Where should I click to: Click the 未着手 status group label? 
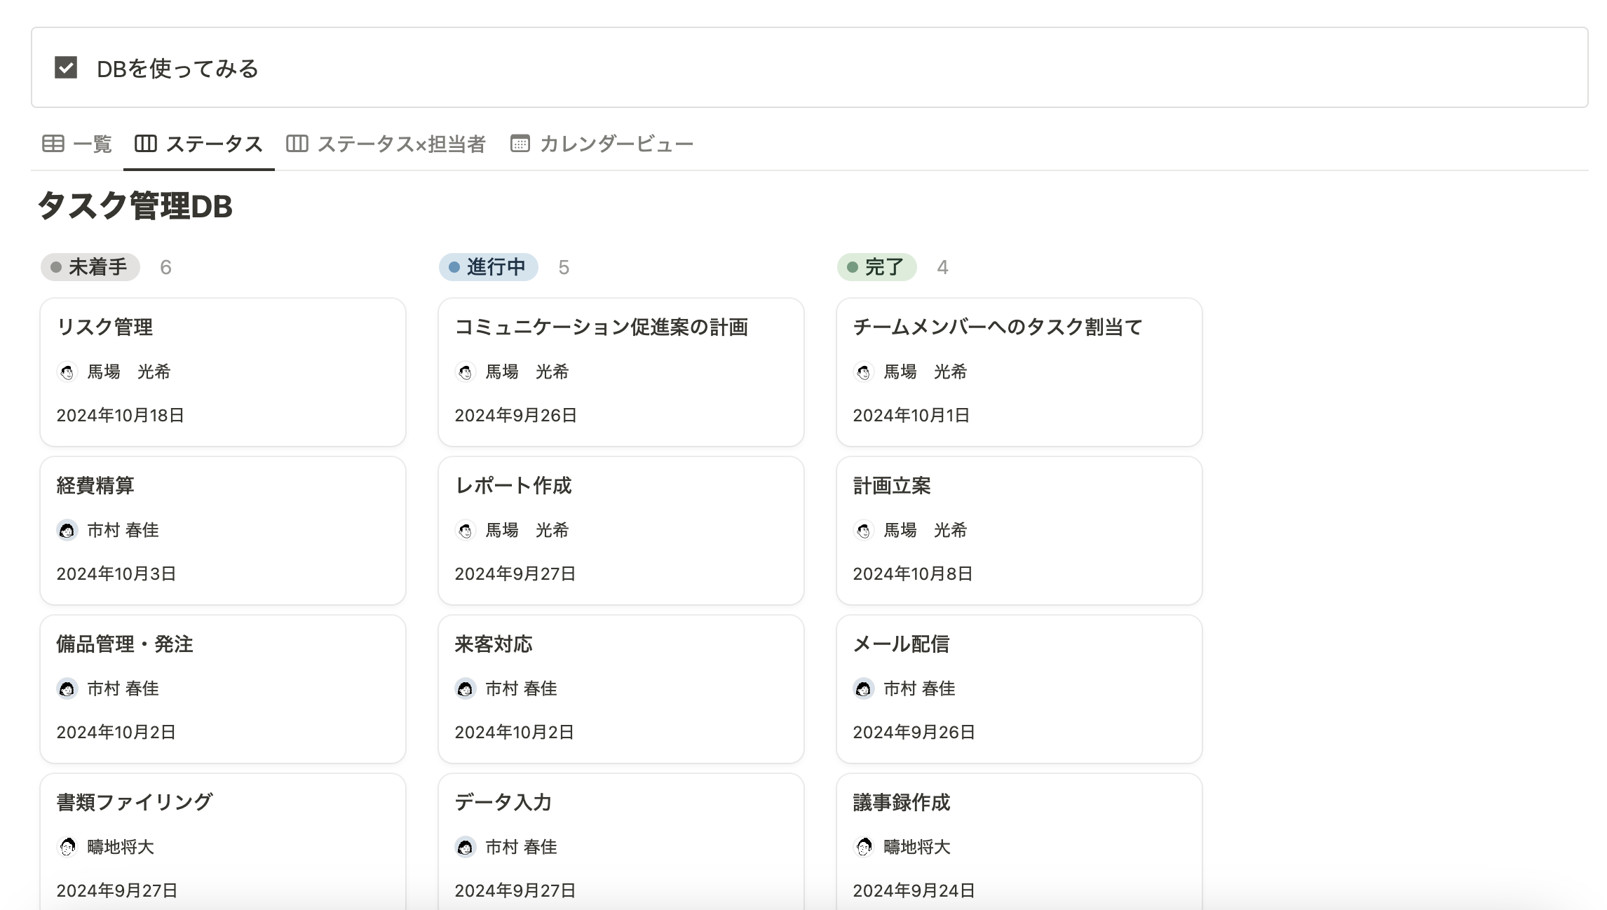click(90, 267)
